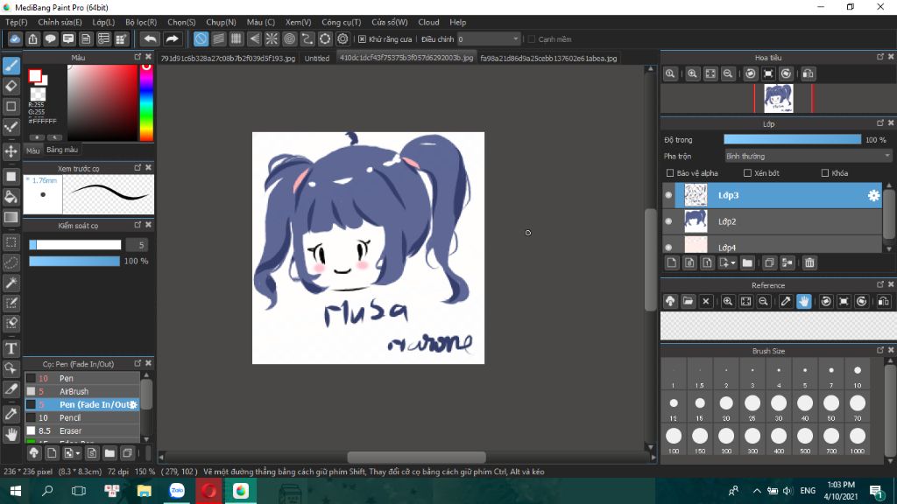Switch to Bảng màu tab
897x504 pixels.
pos(62,150)
